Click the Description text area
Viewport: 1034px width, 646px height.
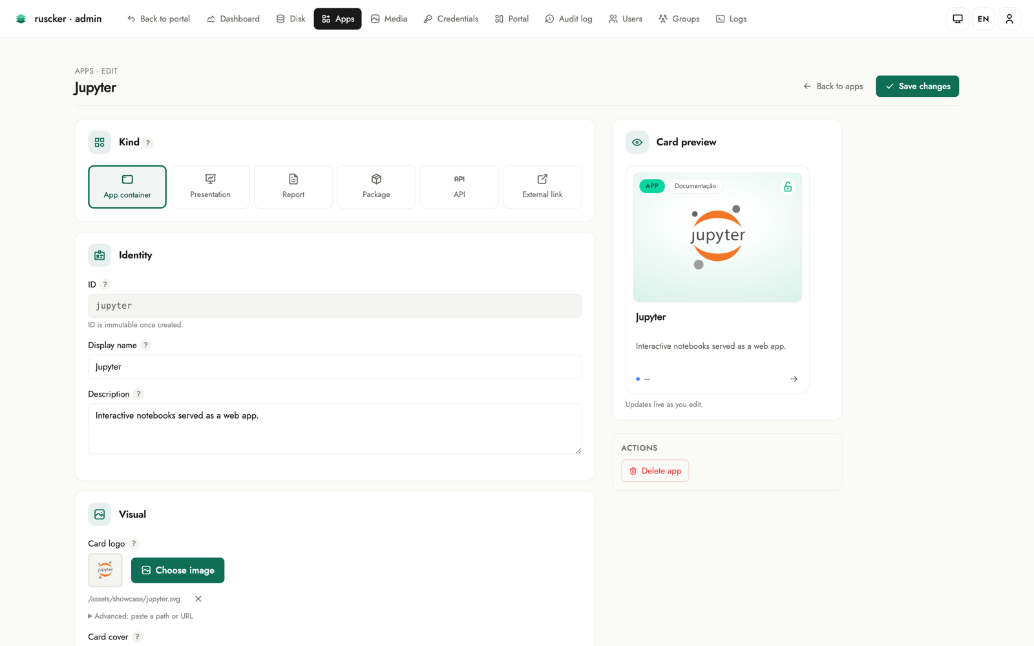tap(335, 429)
